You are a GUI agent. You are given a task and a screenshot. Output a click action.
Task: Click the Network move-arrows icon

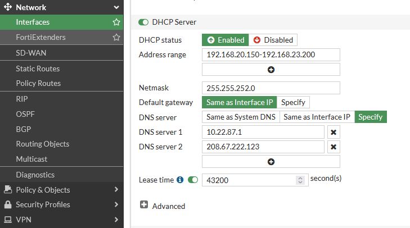point(8,7)
